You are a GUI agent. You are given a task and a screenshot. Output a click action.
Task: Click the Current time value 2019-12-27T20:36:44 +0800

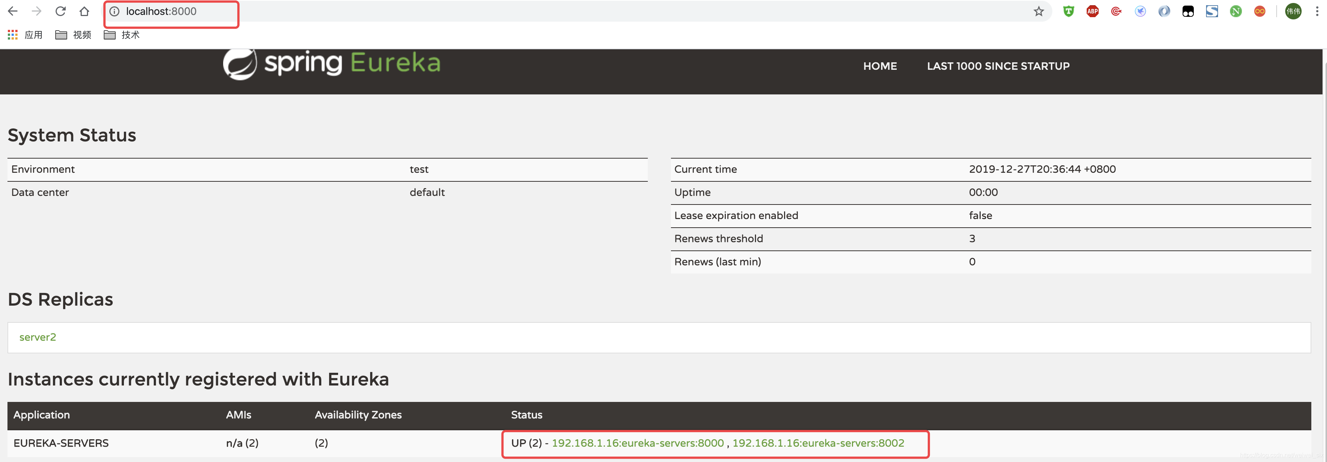click(x=1042, y=169)
